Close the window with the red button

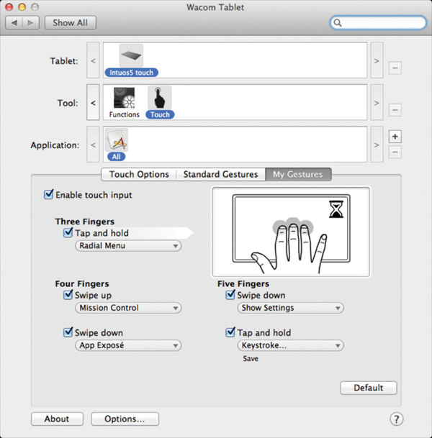(x=9, y=7)
